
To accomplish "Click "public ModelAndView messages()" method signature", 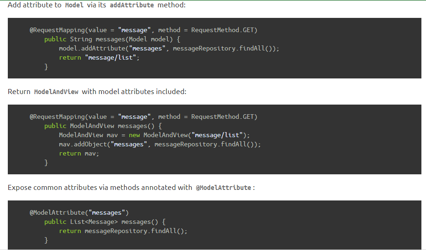I will pyautogui.click(x=103, y=126).
